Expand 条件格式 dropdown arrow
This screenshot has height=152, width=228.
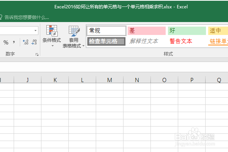pyautogui.click(x=52, y=46)
